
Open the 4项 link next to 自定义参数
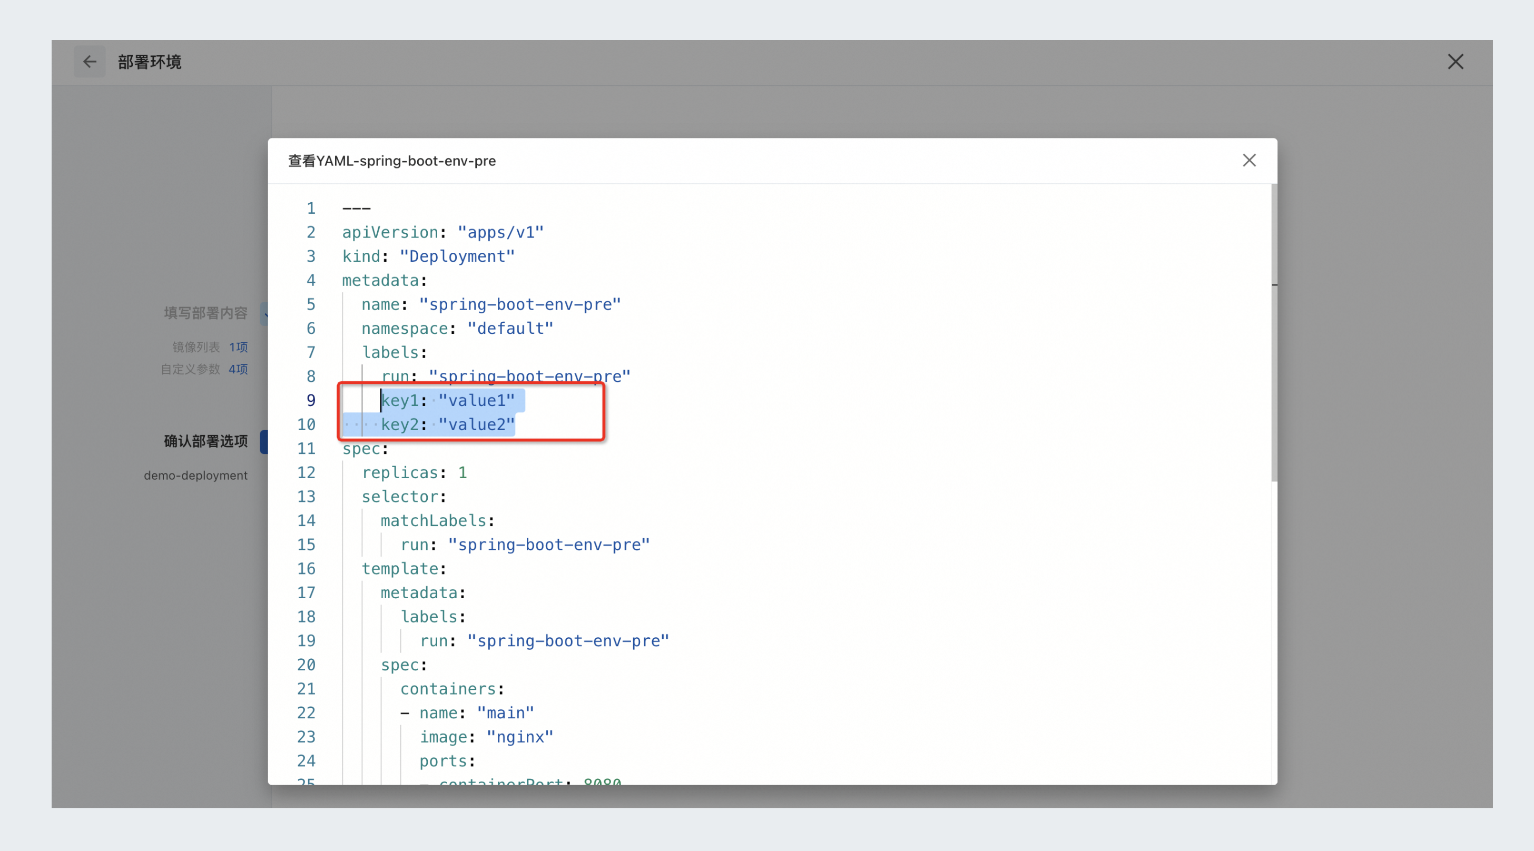point(238,369)
